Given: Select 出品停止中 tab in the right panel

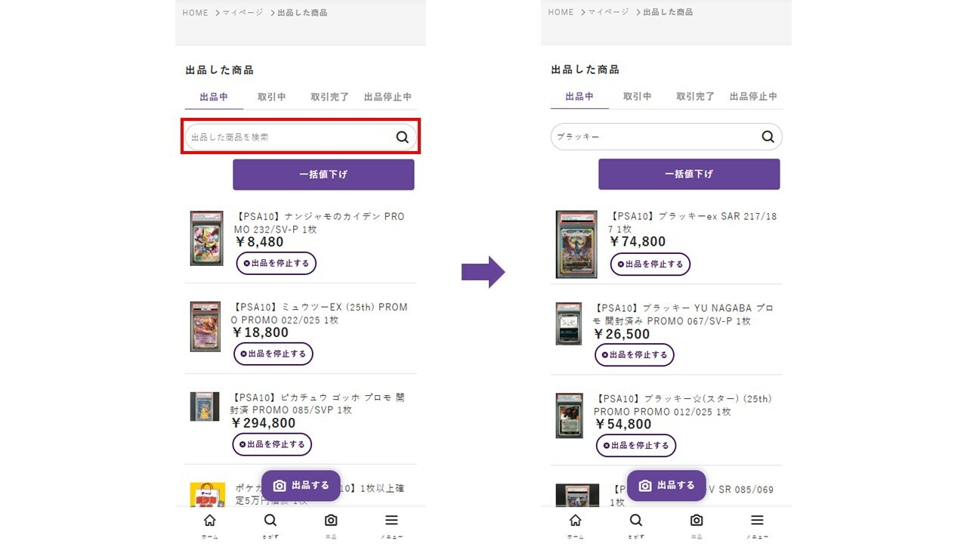Looking at the screenshot, I should (753, 96).
